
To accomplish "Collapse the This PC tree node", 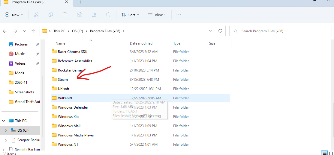I will click(x=4, y=121).
